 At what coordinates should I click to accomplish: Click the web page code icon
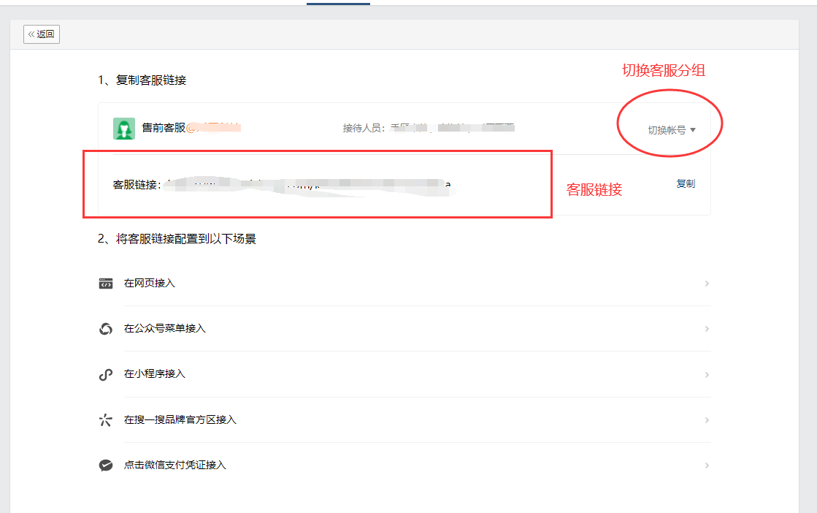point(106,284)
